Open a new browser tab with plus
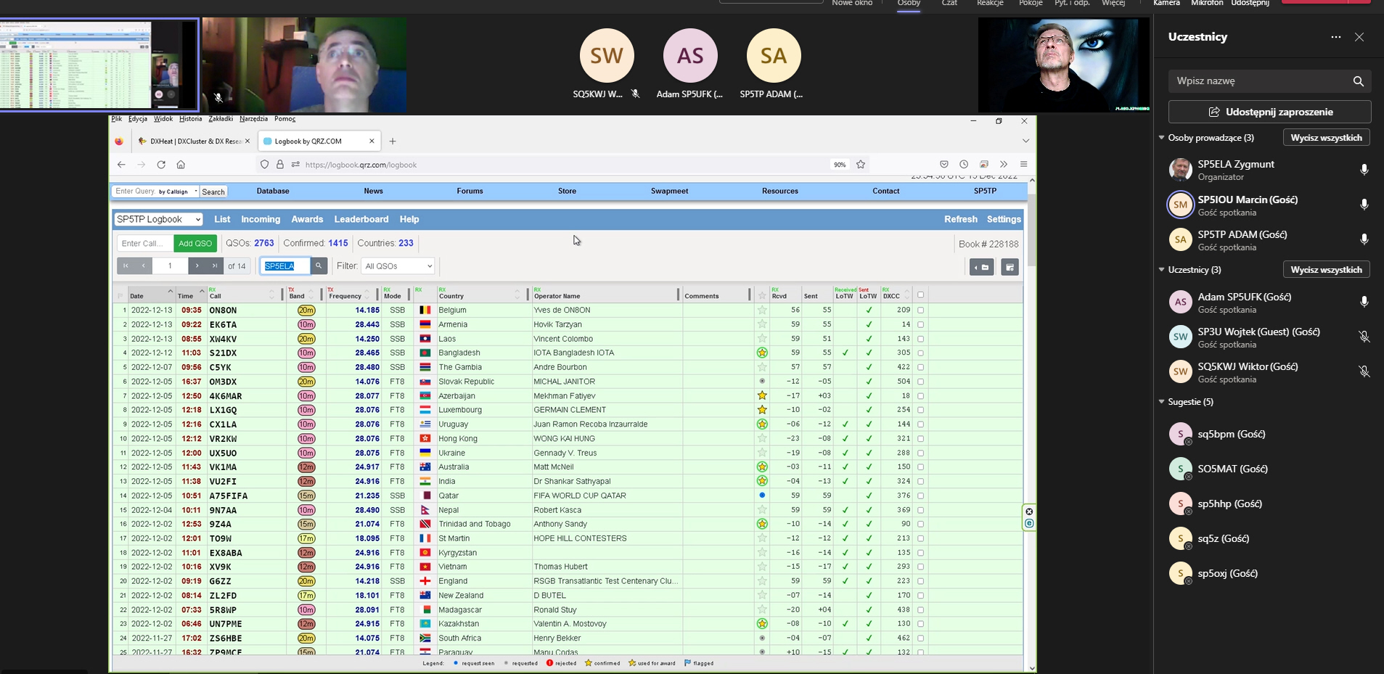The height and width of the screenshot is (674, 1384). point(393,141)
